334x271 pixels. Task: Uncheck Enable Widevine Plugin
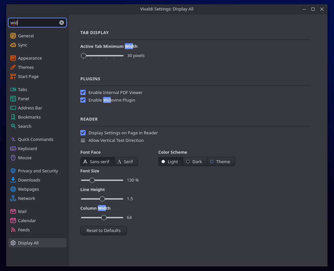[x=83, y=100]
